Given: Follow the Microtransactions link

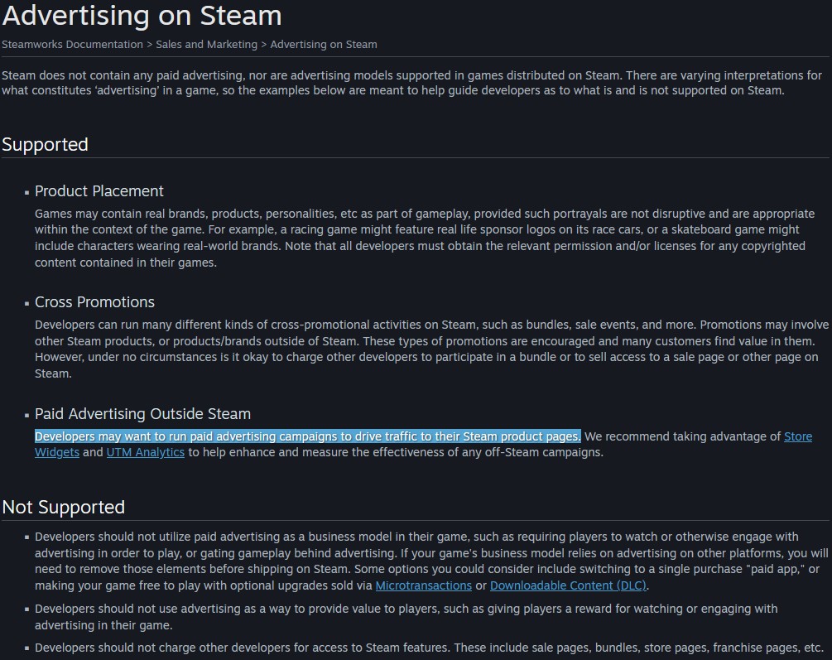Looking at the screenshot, I should pos(423,585).
